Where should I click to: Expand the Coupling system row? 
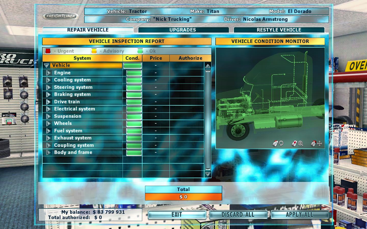[x=48, y=145]
